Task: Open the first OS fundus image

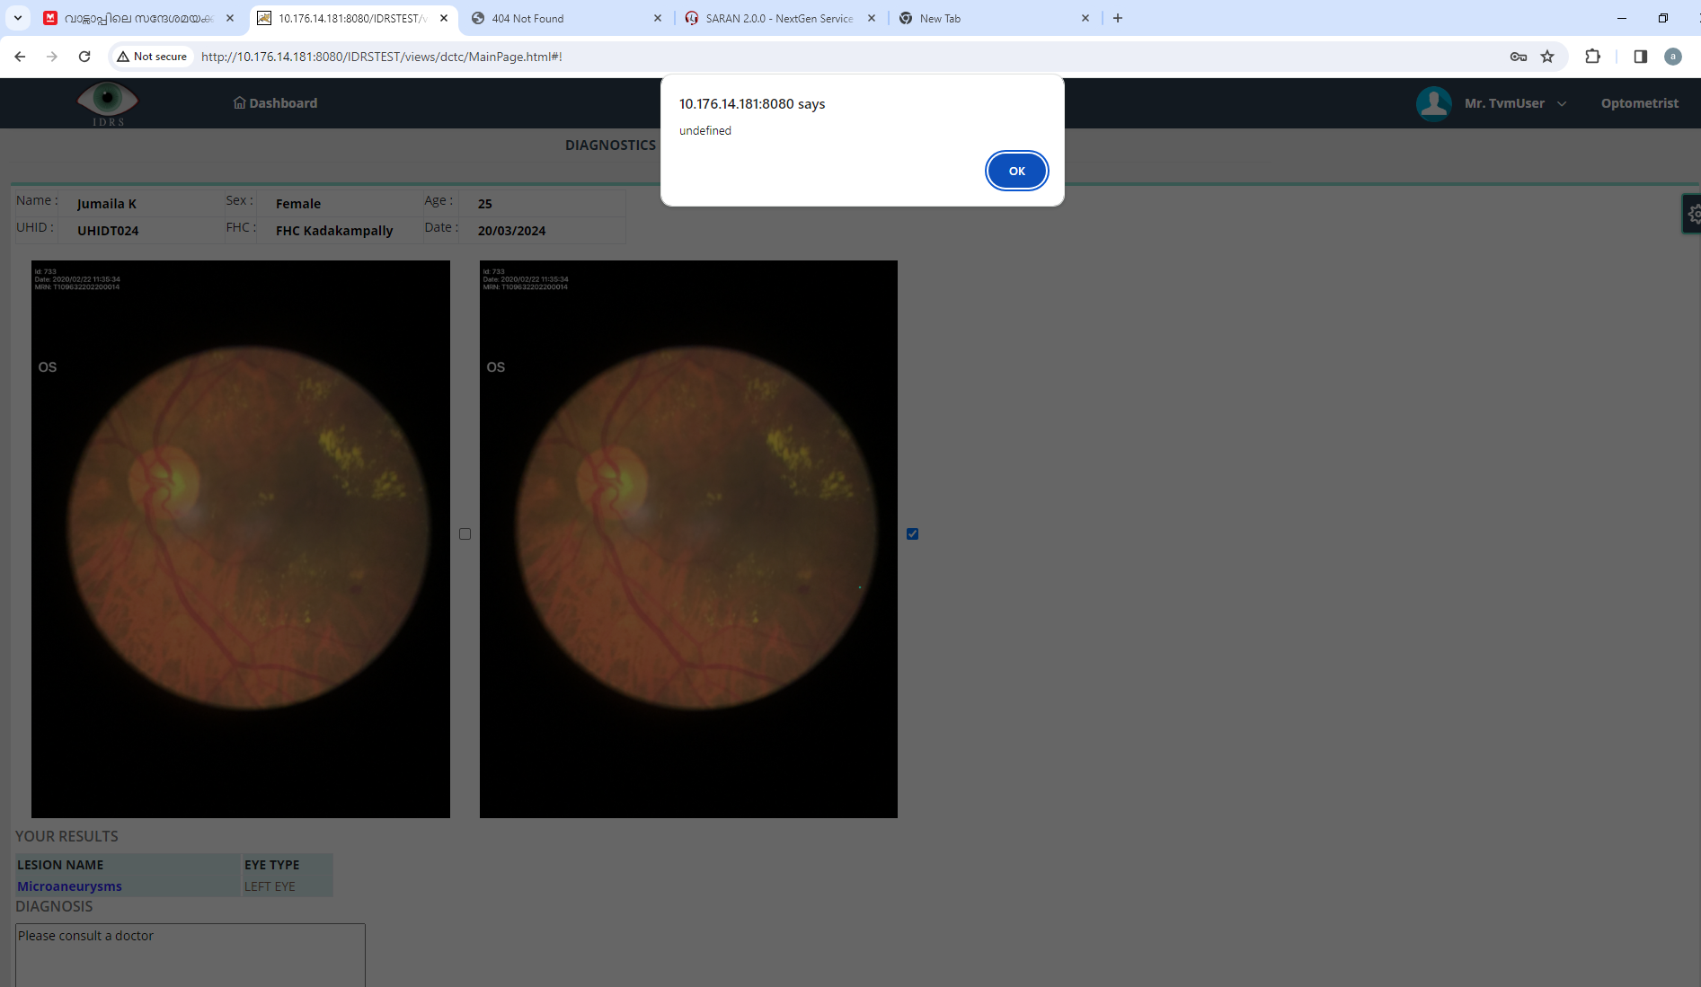Action: tap(241, 539)
